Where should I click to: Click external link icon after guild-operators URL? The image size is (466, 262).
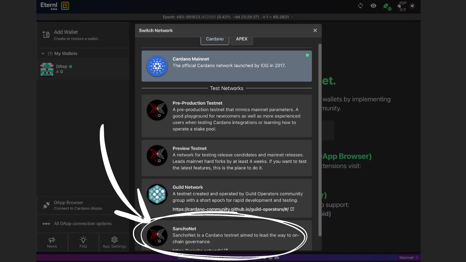coord(292,209)
